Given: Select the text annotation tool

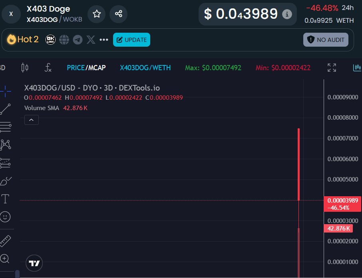Looking at the screenshot, I should pos(5,199).
